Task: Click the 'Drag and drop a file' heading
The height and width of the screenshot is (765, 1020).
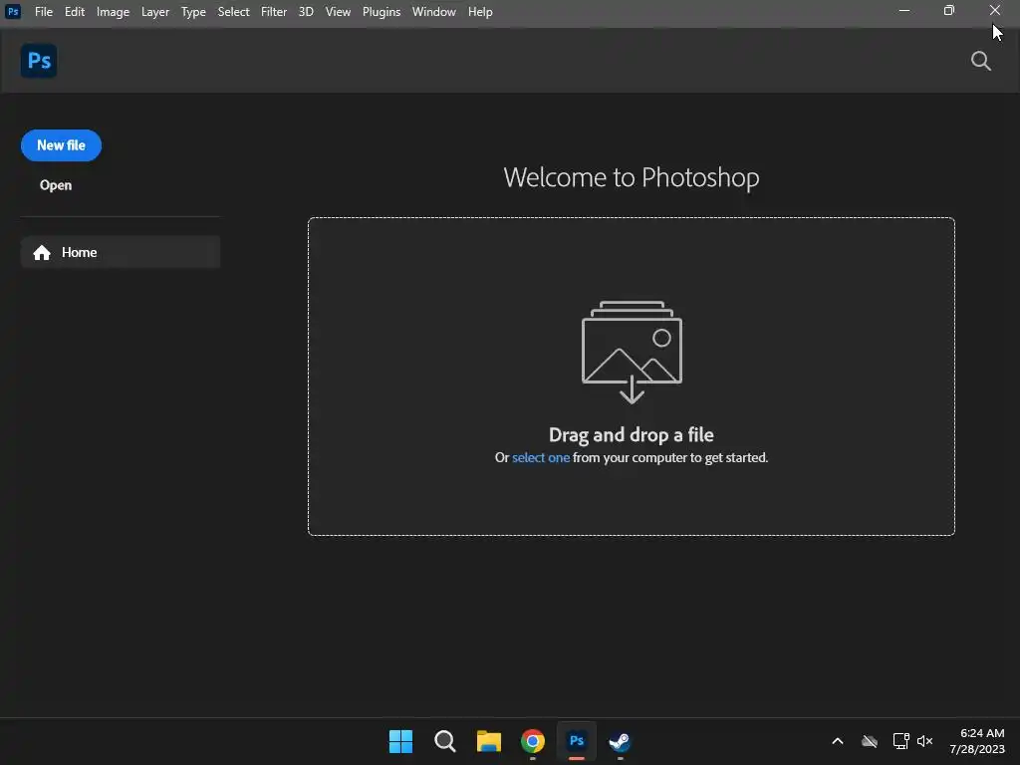Action: [x=631, y=434]
